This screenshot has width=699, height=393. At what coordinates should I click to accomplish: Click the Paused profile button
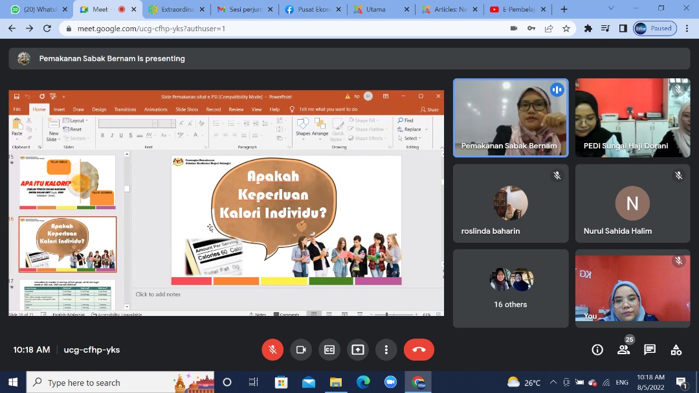tap(655, 28)
